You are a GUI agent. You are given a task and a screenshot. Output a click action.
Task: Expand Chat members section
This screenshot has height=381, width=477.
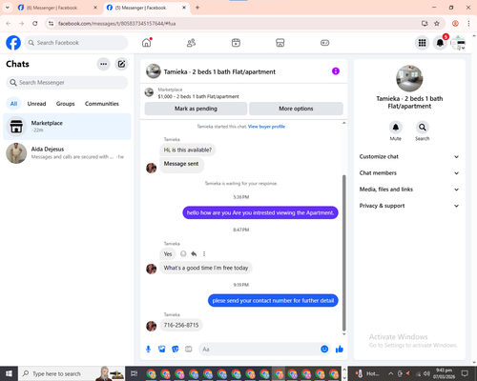[x=409, y=173]
